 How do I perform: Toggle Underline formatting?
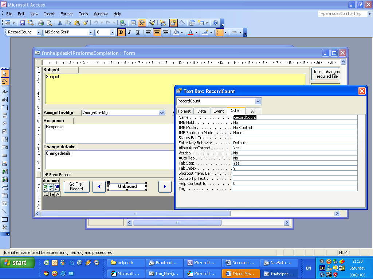(x=138, y=32)
